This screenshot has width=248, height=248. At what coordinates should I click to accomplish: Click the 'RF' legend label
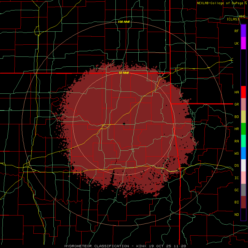coord(237,31)
